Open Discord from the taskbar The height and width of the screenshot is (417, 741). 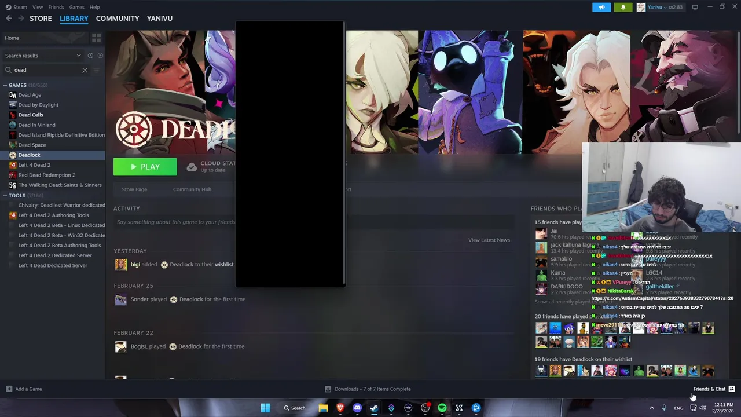pyautogui.click(x=357, y=408)
